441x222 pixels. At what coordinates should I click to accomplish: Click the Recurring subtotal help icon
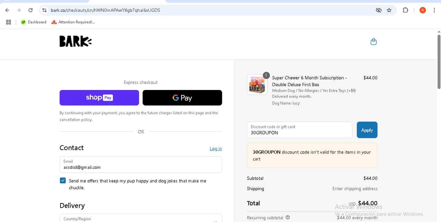pyautogui.click(x=288, y=217)
